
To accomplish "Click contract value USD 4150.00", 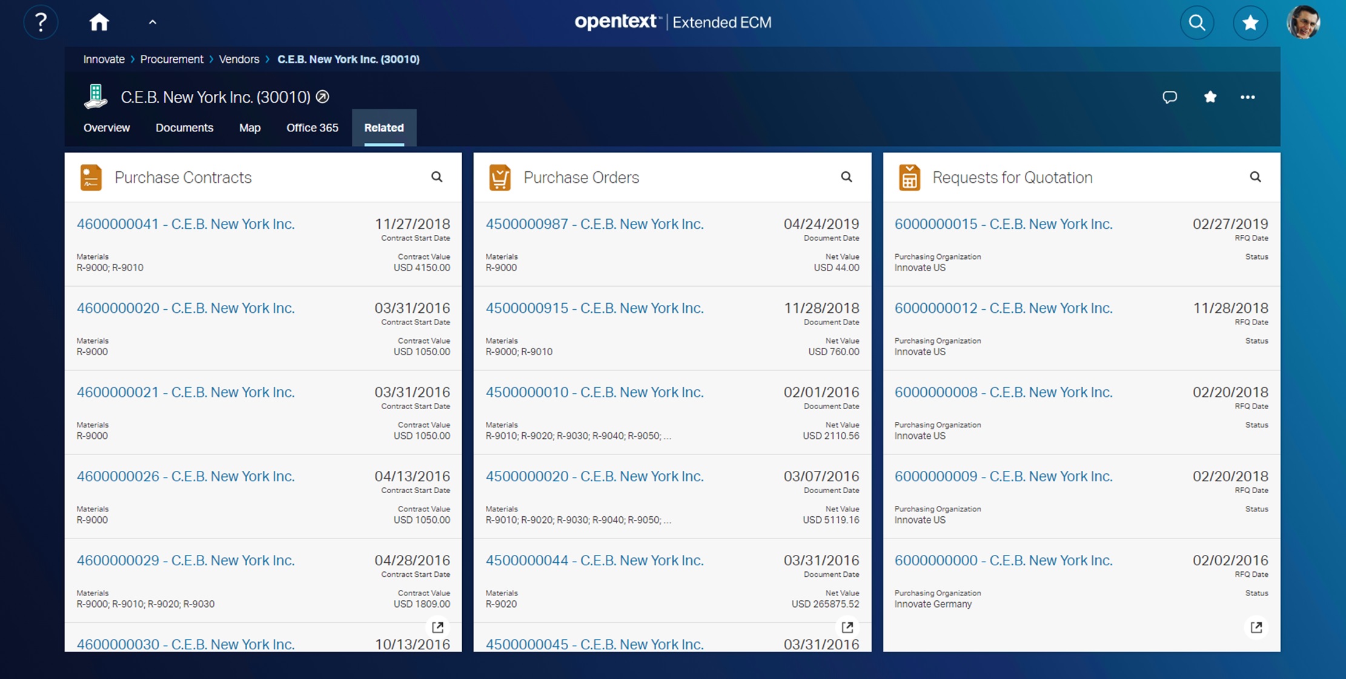I will click(x=422, y=267).
